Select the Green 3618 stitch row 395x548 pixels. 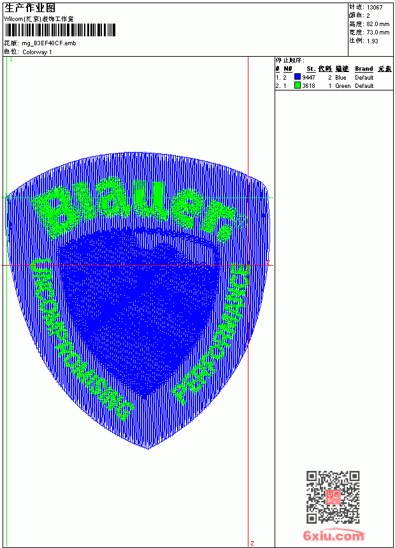(334, 85)
